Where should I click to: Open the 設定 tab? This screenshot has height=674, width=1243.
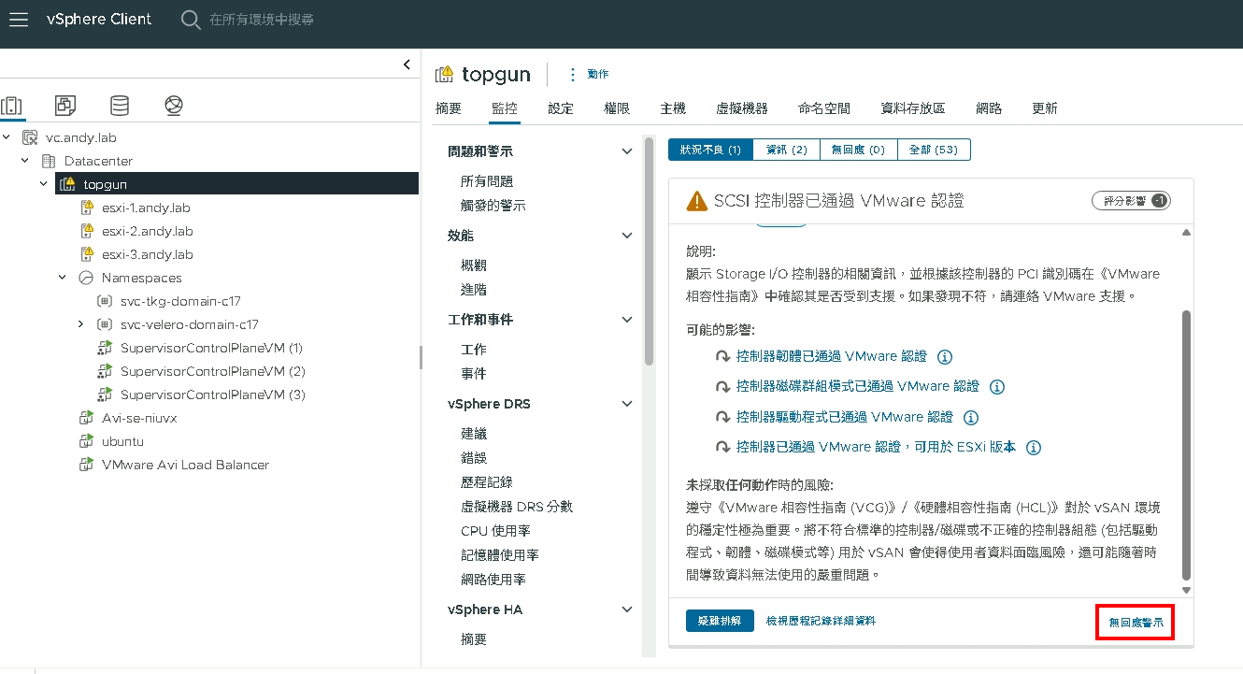(561, 108)
